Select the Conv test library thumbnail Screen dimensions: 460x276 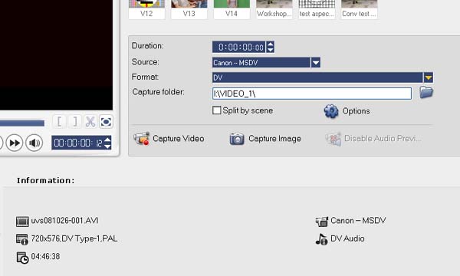[x=359, y=9]
